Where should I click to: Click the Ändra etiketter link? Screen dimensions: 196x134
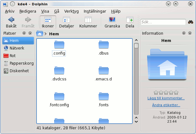166,105
